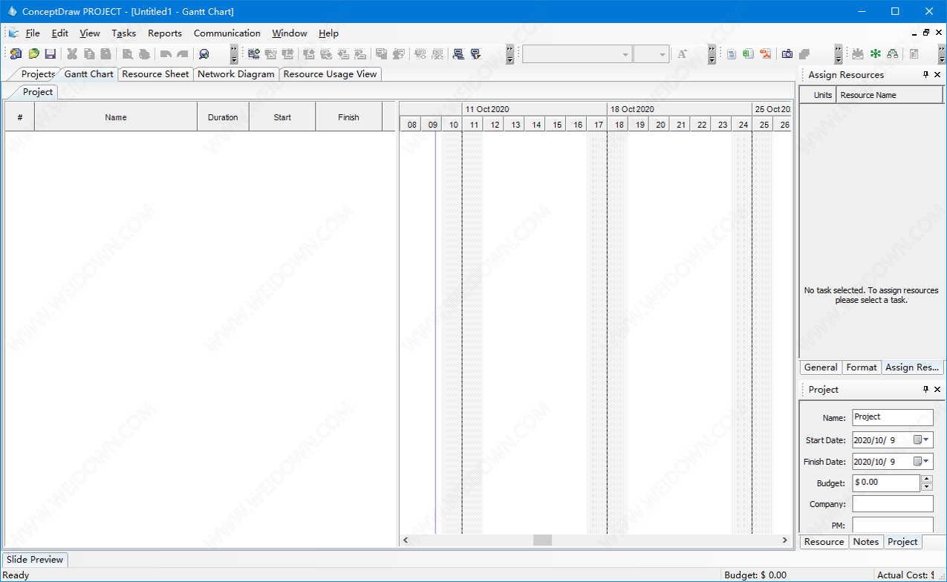Expand the first toolbar overflow chevron
The width and height of the screenshot is (947, 582).
tap(234, 53)
